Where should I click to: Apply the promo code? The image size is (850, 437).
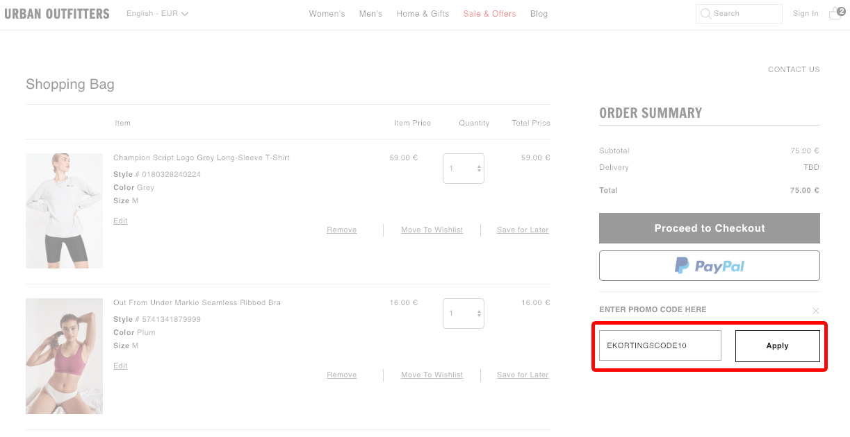778,345
